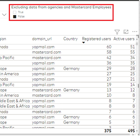This screenshot has height=136, width=140.
Task: Tick the True checkbox in slicer
Action: tap(15, 12)
